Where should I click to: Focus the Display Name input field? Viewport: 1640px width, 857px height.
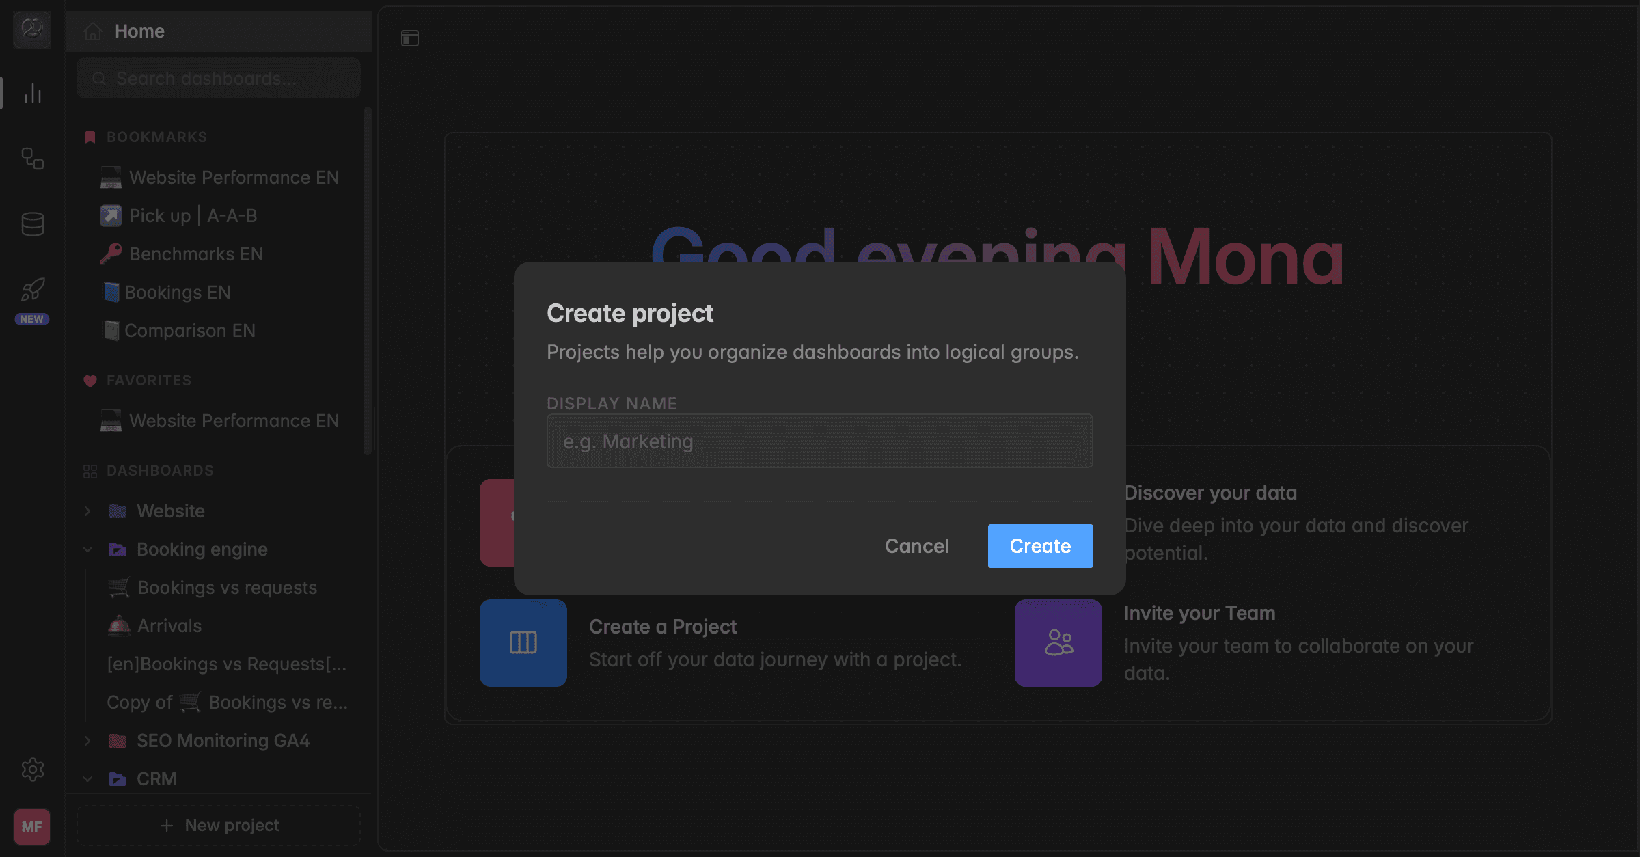pyautogui.click(x=820, y=441)
